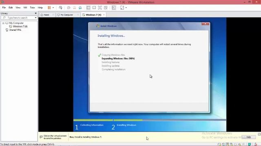Click the 'Expanding Windows files (98%)' text

pyautogui.click(x=118, y=58)
